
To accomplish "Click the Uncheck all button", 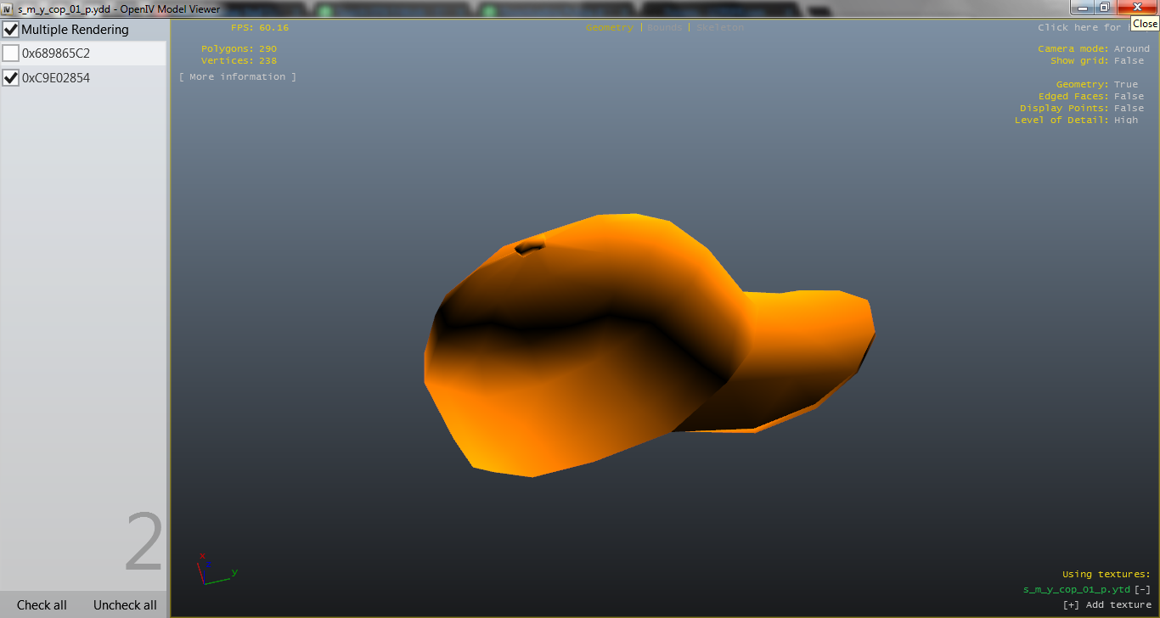I will coord(125,605).
